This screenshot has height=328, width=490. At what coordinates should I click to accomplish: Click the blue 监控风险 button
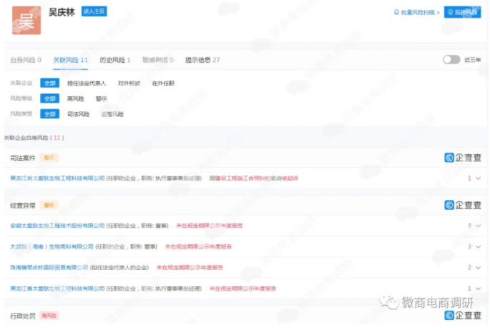point(462,12)
